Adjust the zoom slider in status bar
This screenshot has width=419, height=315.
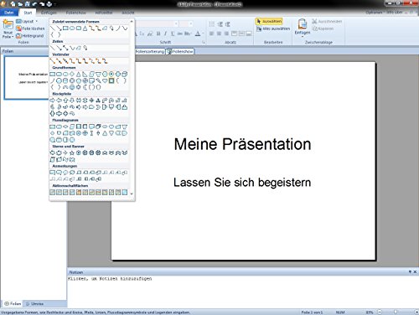(x=396, y=312)
